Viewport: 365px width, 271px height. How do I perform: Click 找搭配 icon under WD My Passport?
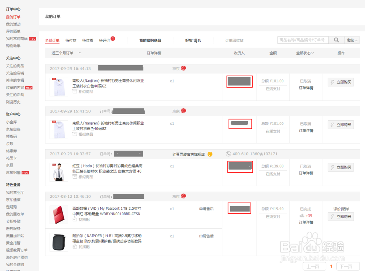click(75, 219)
